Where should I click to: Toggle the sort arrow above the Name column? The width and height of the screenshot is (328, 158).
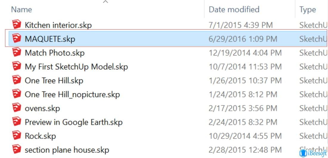tap(106, 2)
